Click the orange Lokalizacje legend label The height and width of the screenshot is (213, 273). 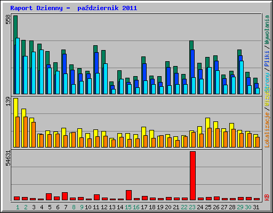click(267, 130)
